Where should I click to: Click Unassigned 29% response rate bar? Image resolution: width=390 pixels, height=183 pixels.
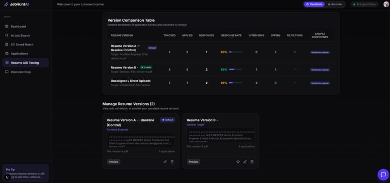click(x=235, y=83)
